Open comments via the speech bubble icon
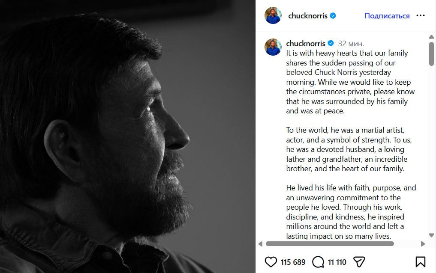 (318, 261)
